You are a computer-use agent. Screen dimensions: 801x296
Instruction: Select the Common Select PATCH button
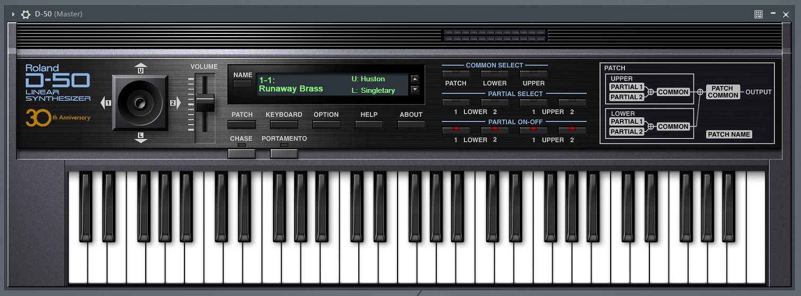456,74
